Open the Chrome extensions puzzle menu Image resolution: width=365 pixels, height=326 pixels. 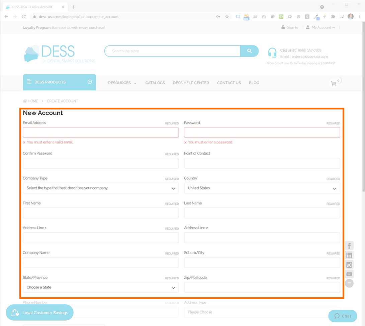click(333, 16)
